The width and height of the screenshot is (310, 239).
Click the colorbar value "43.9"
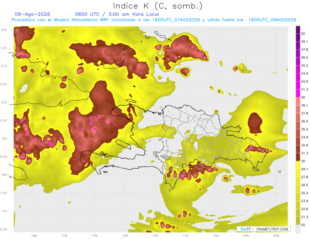pos(305,73)
